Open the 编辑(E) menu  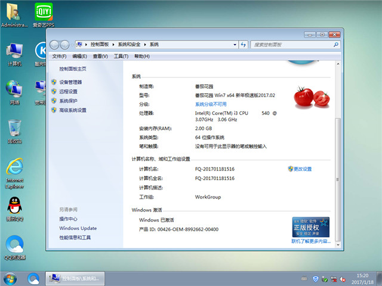[79, 56]
